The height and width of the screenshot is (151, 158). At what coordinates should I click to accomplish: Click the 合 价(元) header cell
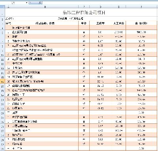141,23
